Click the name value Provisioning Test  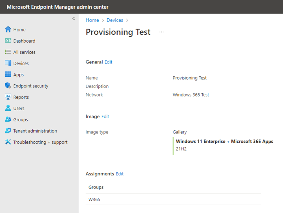pyautogui.click(x=189, y=78)
